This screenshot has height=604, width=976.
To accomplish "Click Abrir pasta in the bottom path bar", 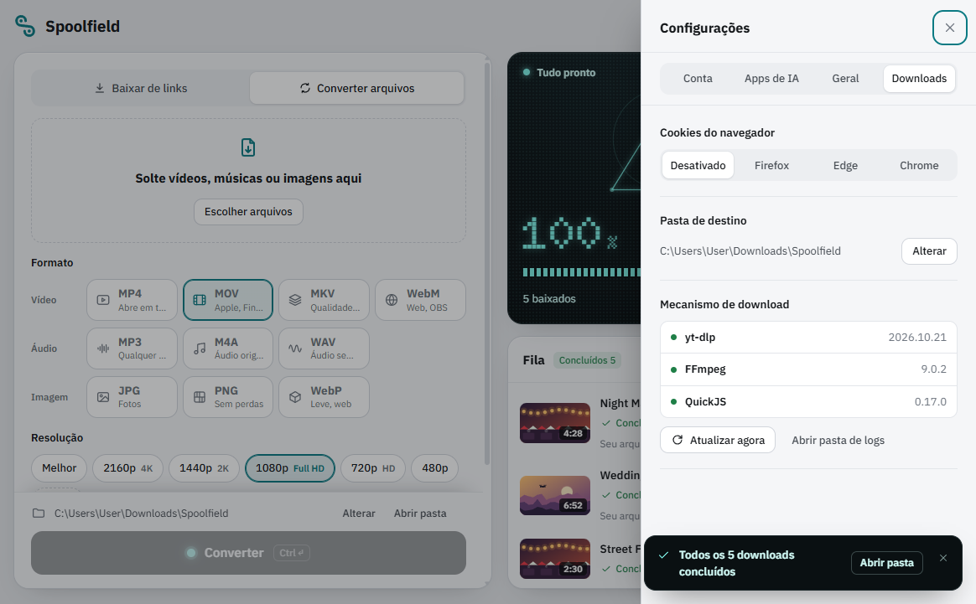I will [x=420, y=514].
